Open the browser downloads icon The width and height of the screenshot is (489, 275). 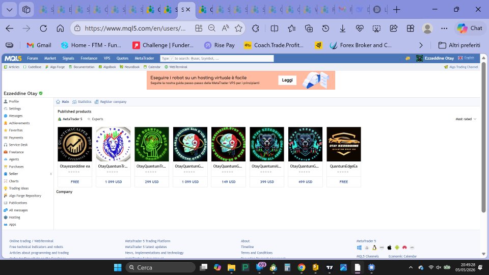(342, 29)
